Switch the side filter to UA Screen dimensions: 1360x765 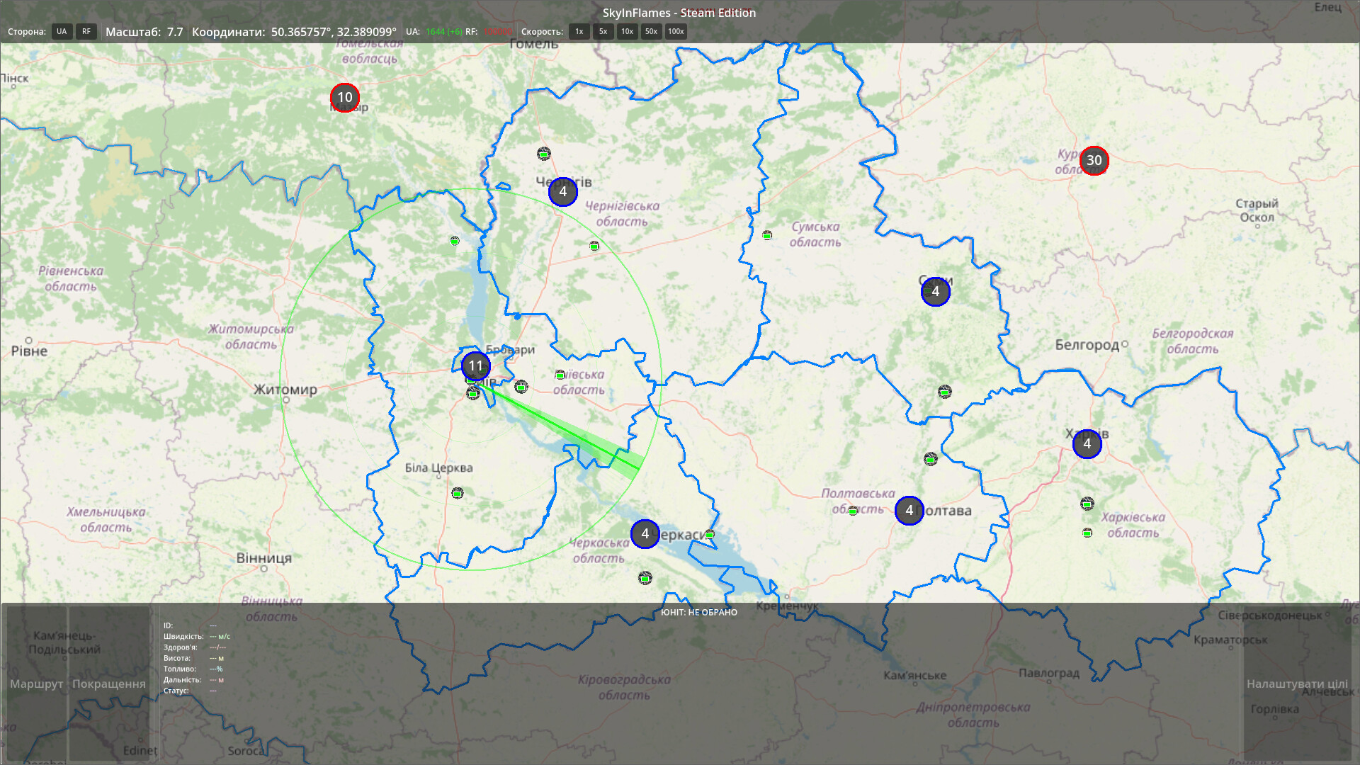(62, 31)
